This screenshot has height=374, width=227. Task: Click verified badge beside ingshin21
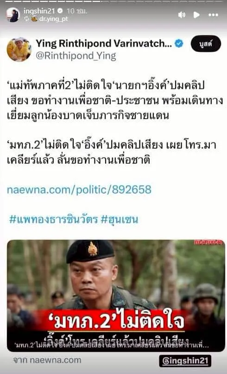click(60, 11)
